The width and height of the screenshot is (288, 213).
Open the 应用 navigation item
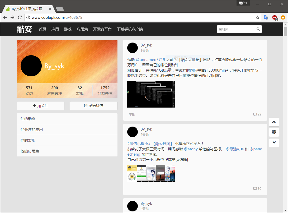pyautogui.click(x=55, y=29)
